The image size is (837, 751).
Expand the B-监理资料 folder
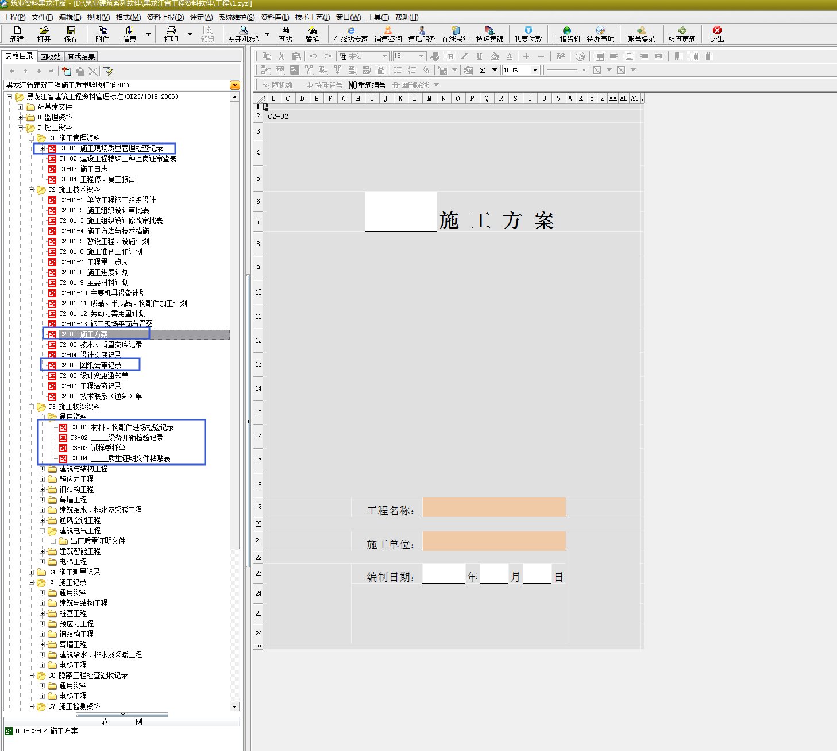point(20,117)
